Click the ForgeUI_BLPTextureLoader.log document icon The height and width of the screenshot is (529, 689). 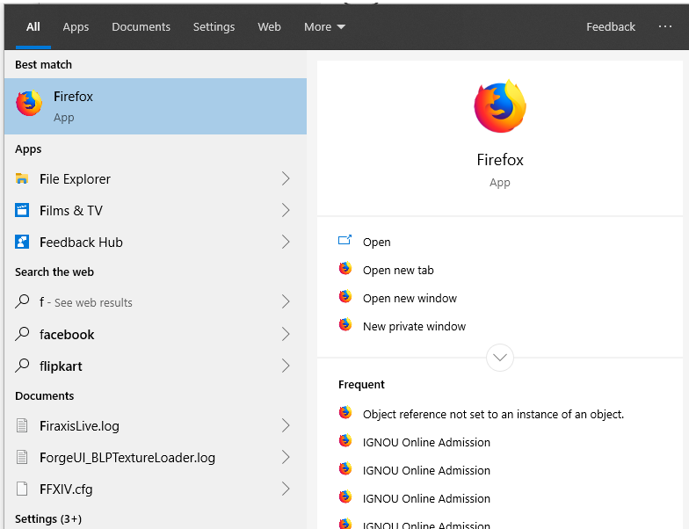point(22,457)
